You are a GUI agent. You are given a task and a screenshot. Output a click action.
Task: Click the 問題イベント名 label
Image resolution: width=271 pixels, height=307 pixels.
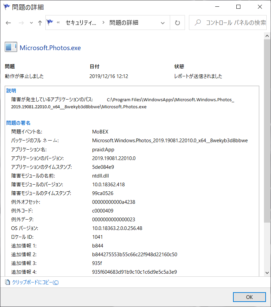pos(27,132)
